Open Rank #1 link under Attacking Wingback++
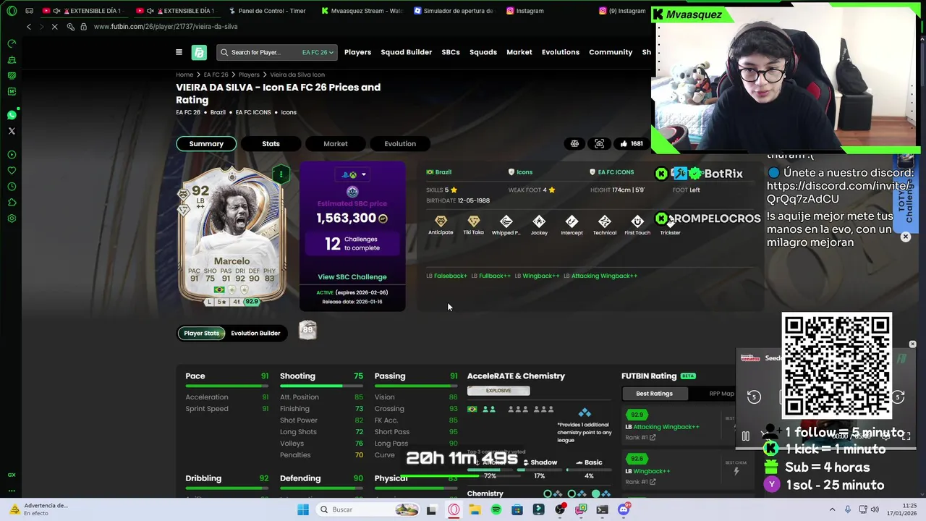 (640, 437)
